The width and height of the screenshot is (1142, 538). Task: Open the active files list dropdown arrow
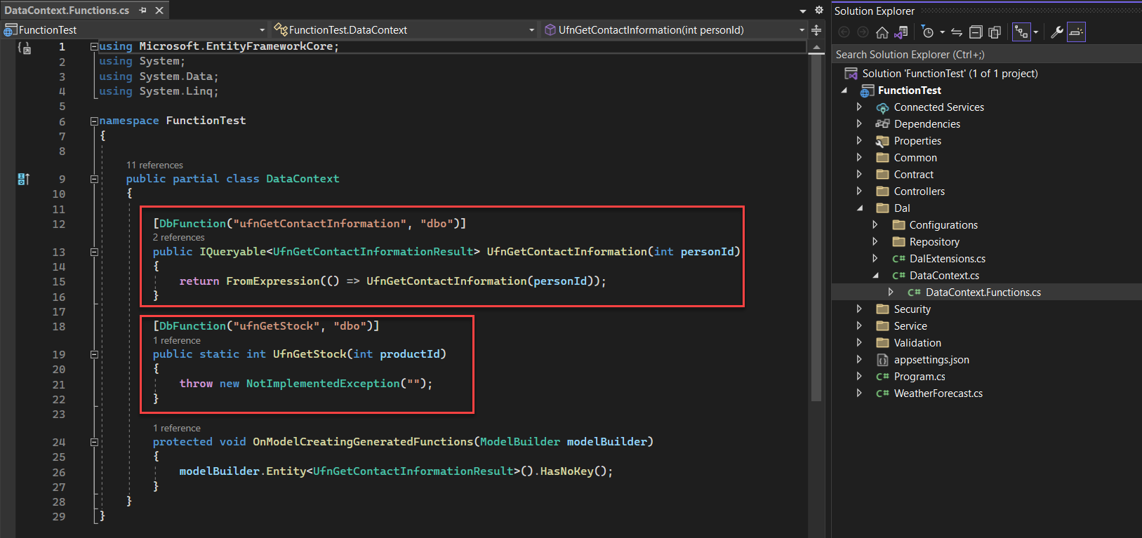pos(803,11)
